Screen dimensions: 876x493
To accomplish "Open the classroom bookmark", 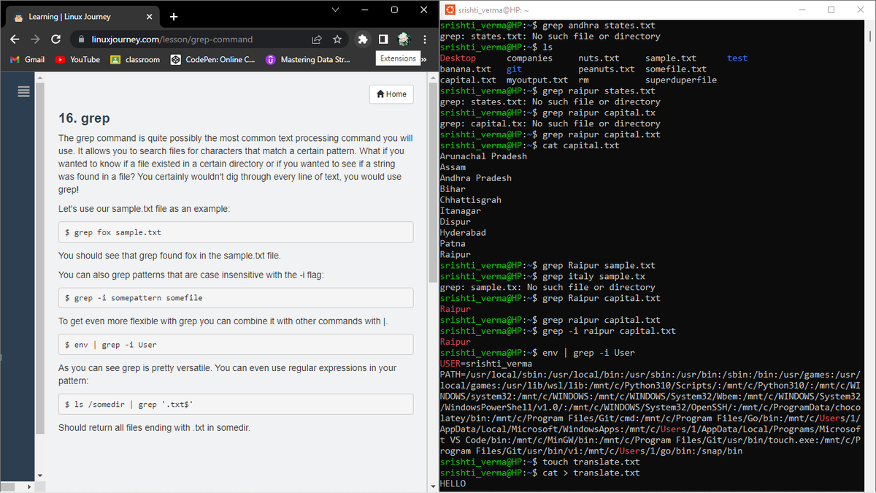I will click(135, 60).
